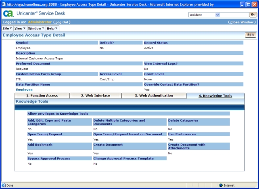Click the Knowledge Tools section heading
This screenshot has height=189, width=259.
(32, 101)
